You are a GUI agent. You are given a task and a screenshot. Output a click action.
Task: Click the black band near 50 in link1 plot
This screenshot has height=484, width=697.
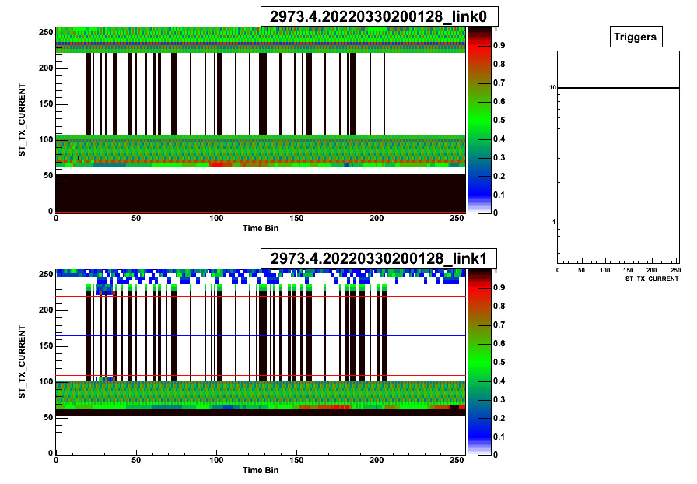pyautogui.click(x=261, y=412)
